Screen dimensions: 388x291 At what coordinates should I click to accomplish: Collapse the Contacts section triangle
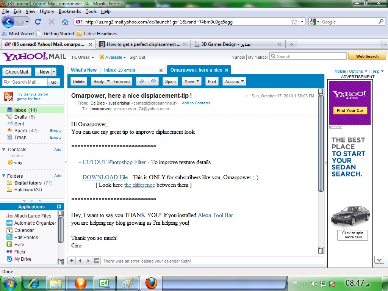point(4,149)
